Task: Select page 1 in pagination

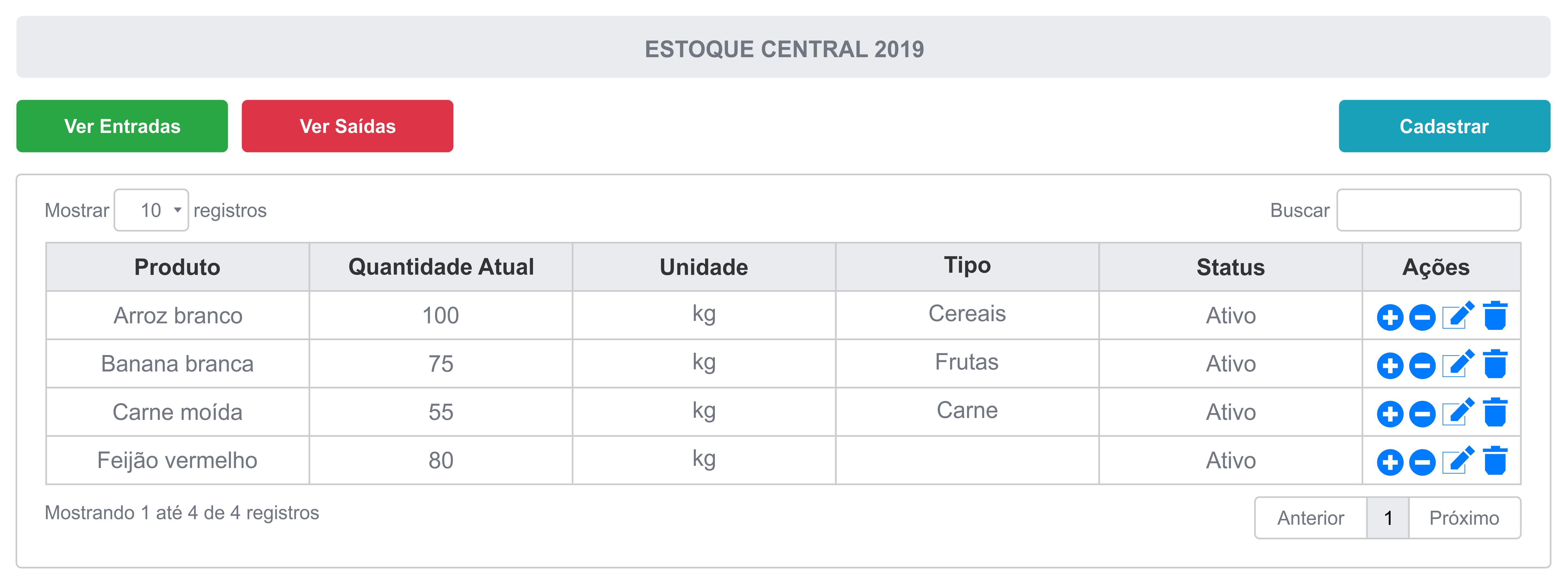Action: tap(1388, 518)
